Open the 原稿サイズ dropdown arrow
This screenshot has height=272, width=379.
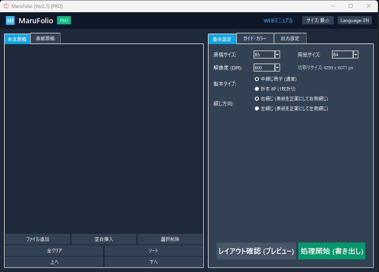(x=277, y=55)
